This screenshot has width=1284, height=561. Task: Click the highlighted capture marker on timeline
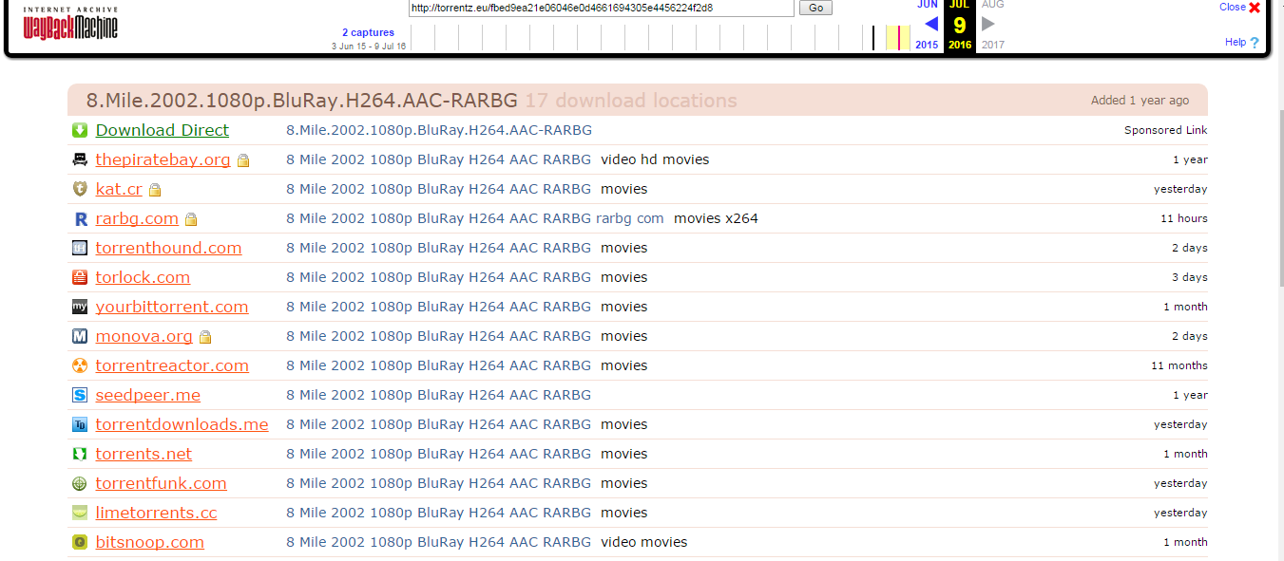pyautogui.click(x=898, y=38)
